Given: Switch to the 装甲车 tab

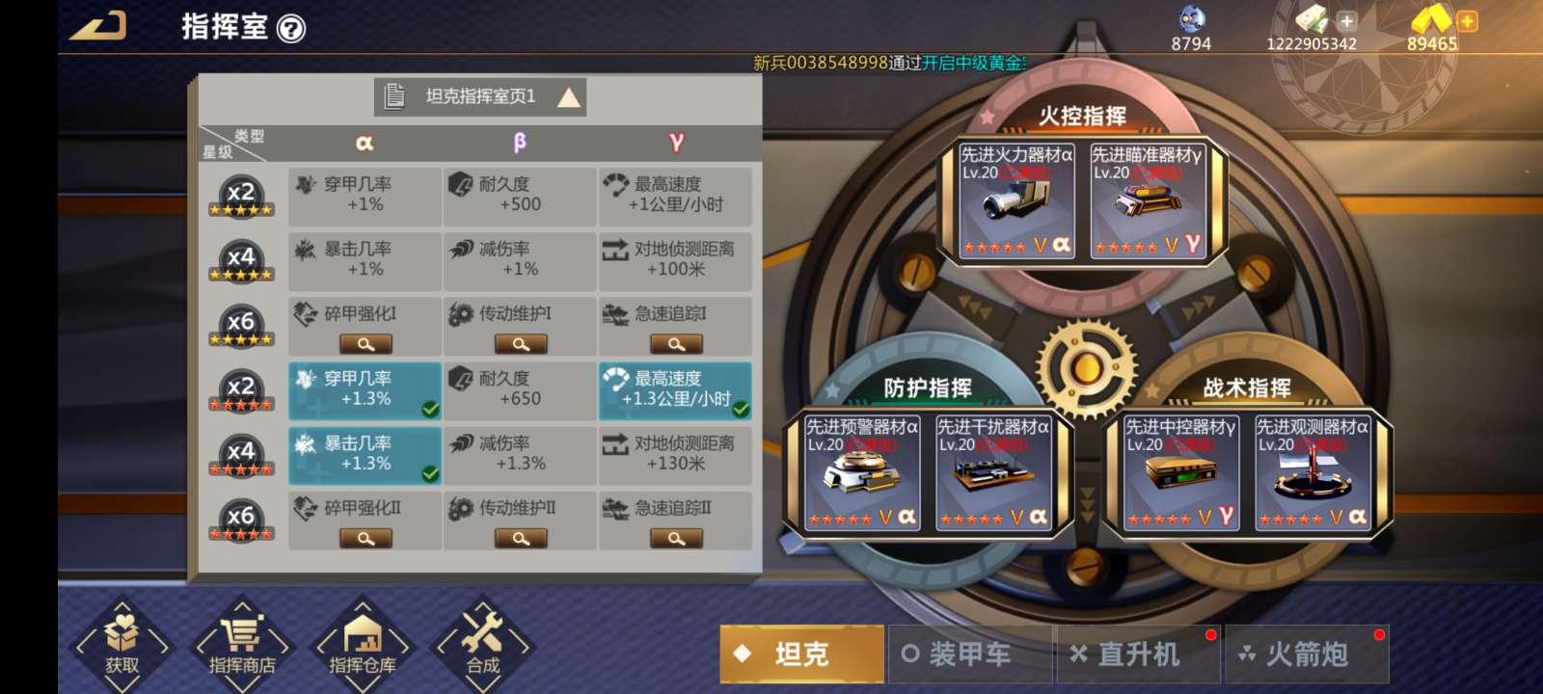Looking at the screenshot, I should coord(970,654).
